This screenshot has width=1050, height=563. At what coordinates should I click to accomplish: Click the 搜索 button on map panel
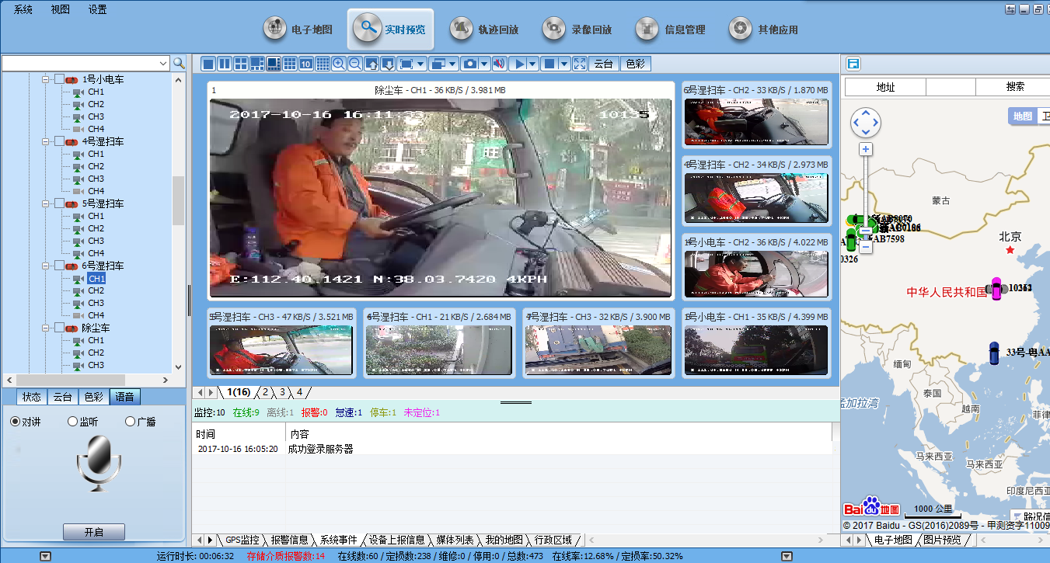(1014, 87)
